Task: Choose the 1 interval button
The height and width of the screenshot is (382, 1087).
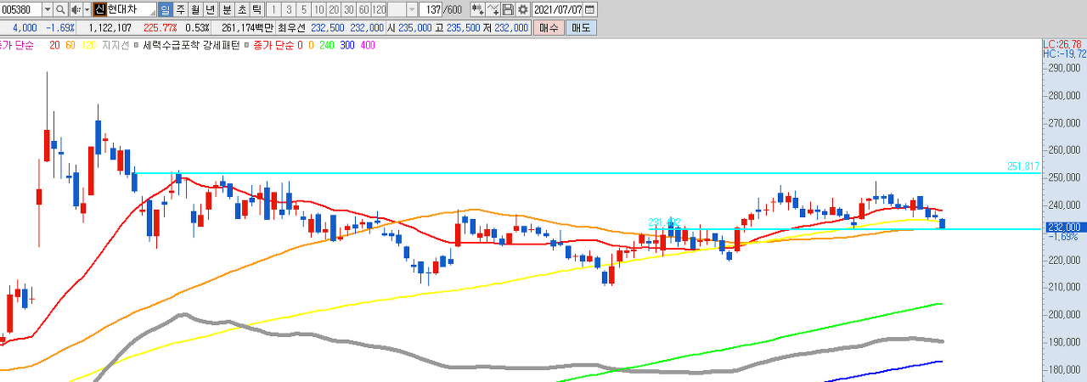Action: pyautogui.click(x=274, y=9)
